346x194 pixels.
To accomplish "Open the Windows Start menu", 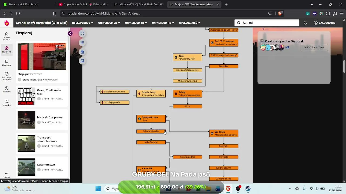I will pyautogui.click(x=98, y=189).
